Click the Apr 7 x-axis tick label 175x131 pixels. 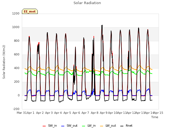(x=85, y=113)
